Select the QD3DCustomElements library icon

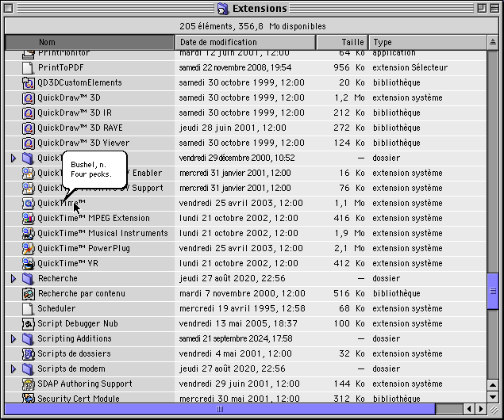pos(28,82)
